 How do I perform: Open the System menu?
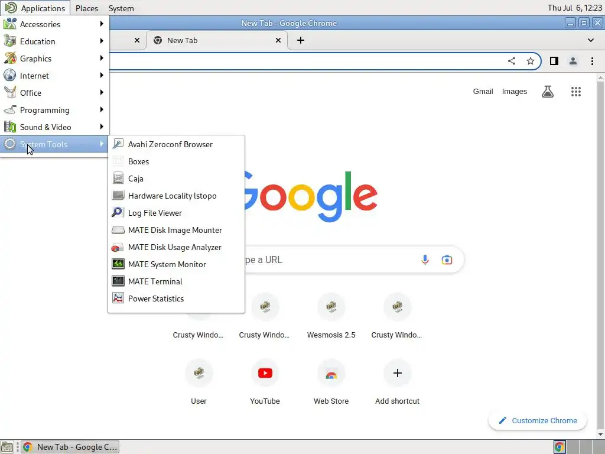(121, 8)
